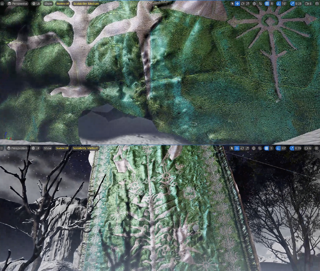Screen dimensions: 320x271
Task: Open grid snap size 5 dropdown, top viewport
Action: [x=272, y=4]
